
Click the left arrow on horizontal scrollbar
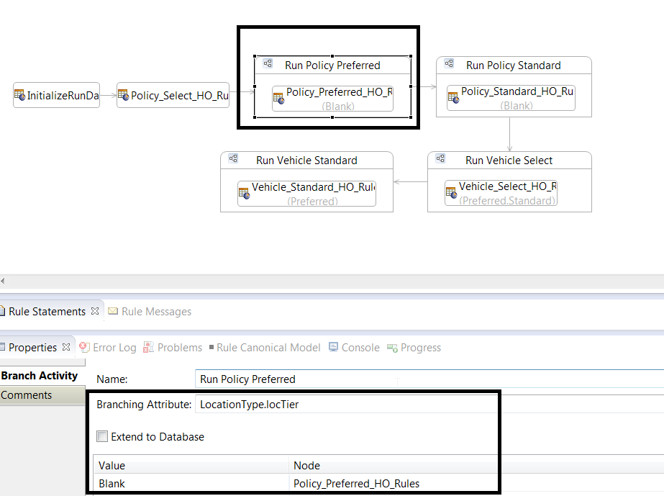click(x=3, y=281)
